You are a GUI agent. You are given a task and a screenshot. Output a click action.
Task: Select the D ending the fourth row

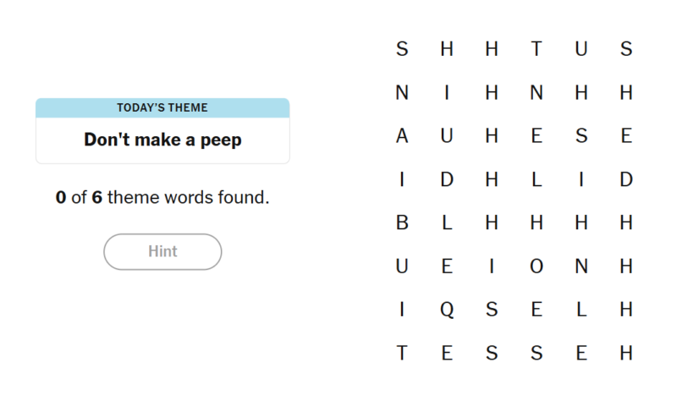click(x=626, y=180)
